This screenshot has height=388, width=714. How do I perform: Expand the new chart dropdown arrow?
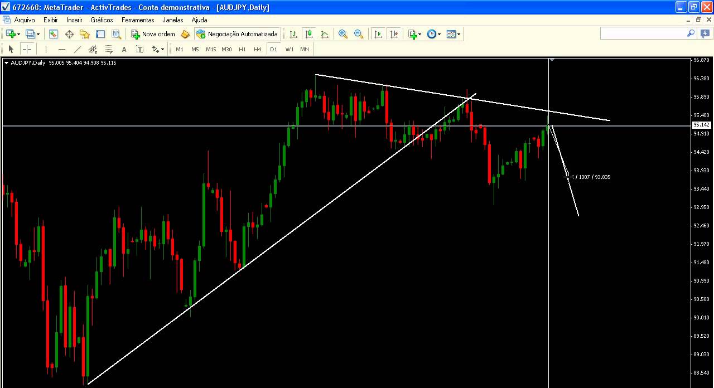[19, 34]
